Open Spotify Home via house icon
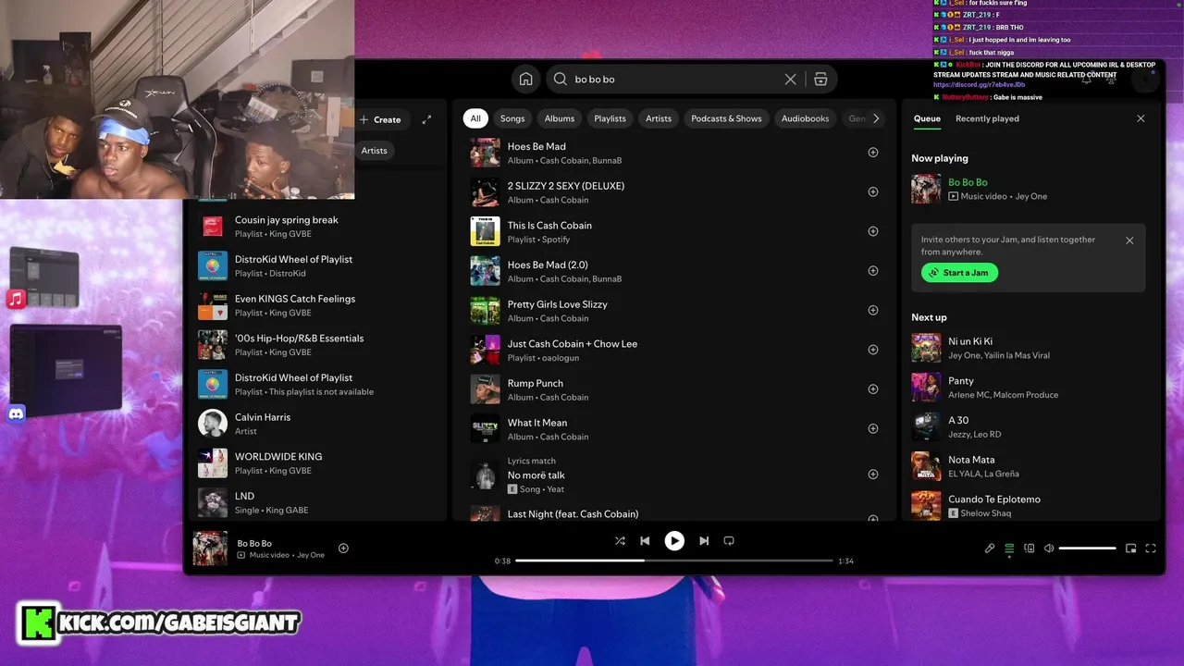1184x666 pixels. [526, 80]
